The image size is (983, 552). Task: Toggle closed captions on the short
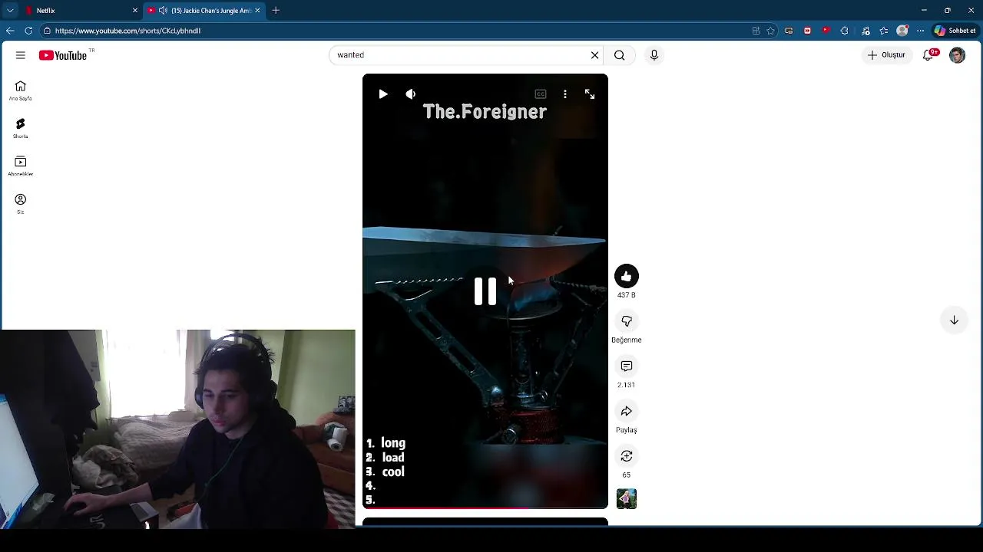[541, 94]
